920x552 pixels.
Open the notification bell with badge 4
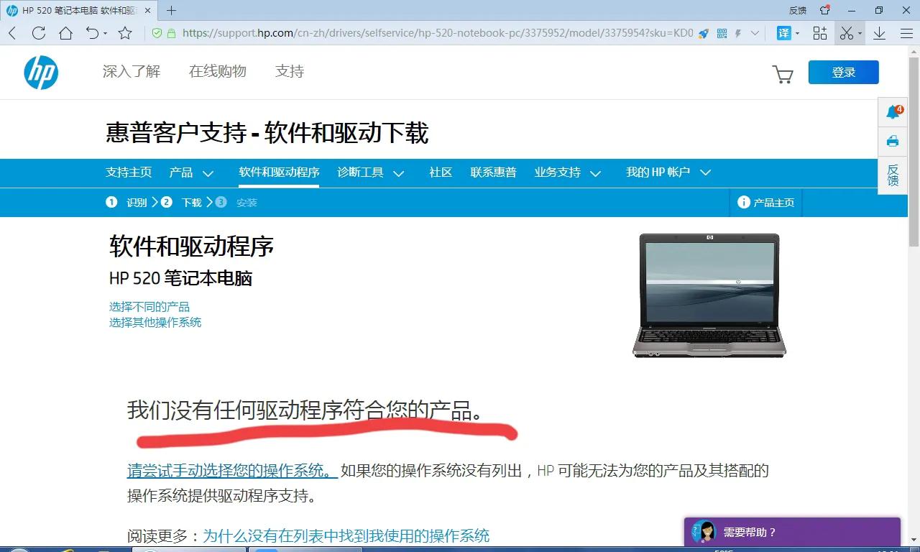892,111
